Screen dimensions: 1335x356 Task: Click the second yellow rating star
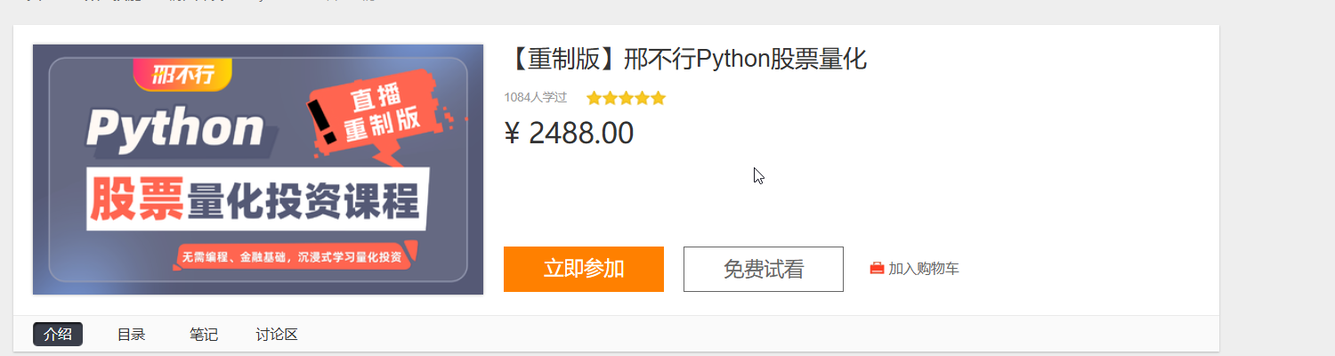pos(610,98)
